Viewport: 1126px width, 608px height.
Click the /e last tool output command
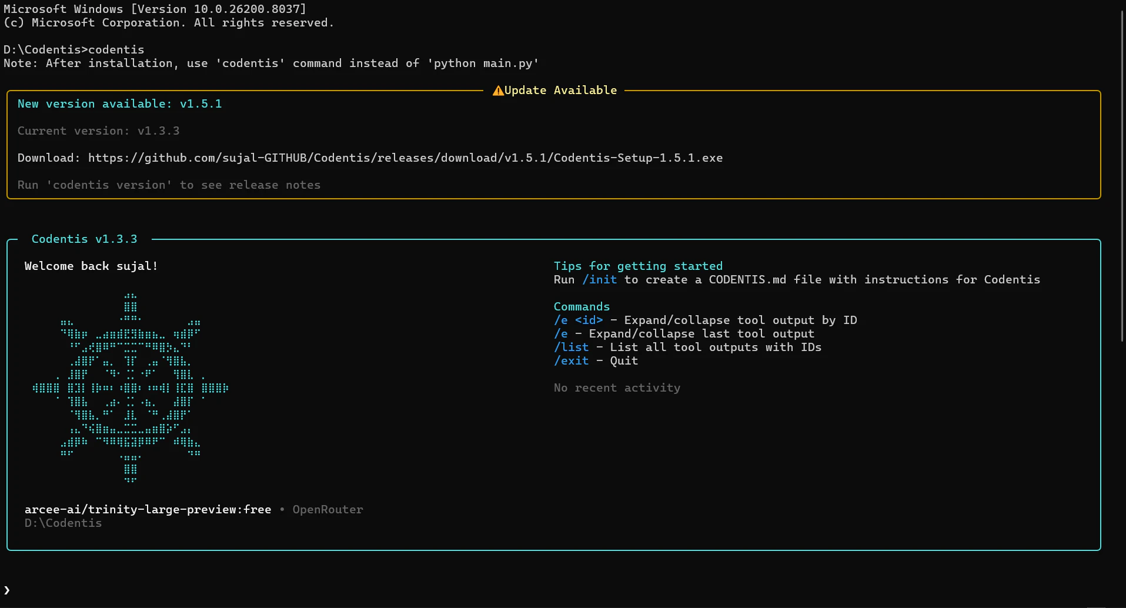tap(560, 333)
